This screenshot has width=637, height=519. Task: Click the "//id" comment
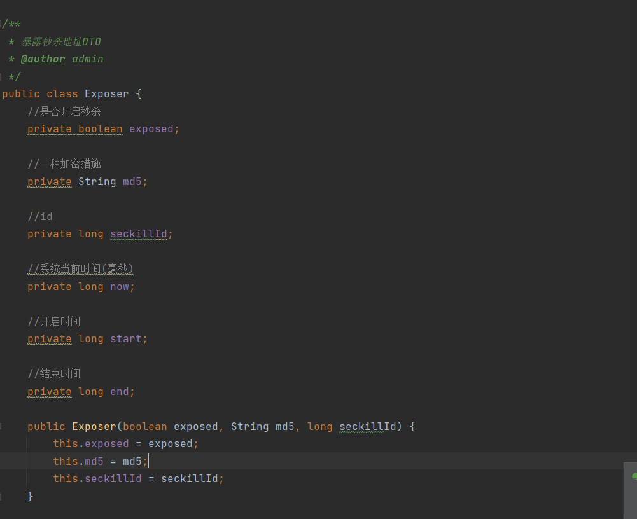pyautogui.click(x=40, y=217)
